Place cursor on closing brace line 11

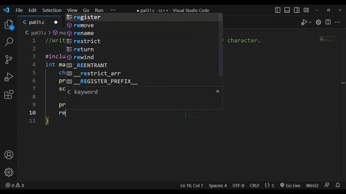[x=47, y=121]
